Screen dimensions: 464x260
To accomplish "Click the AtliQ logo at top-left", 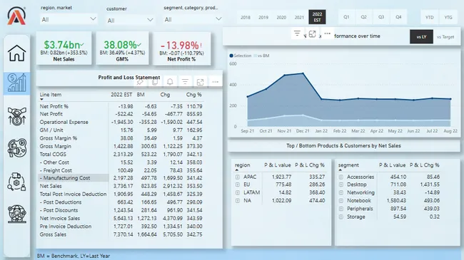I will (16, 16).
